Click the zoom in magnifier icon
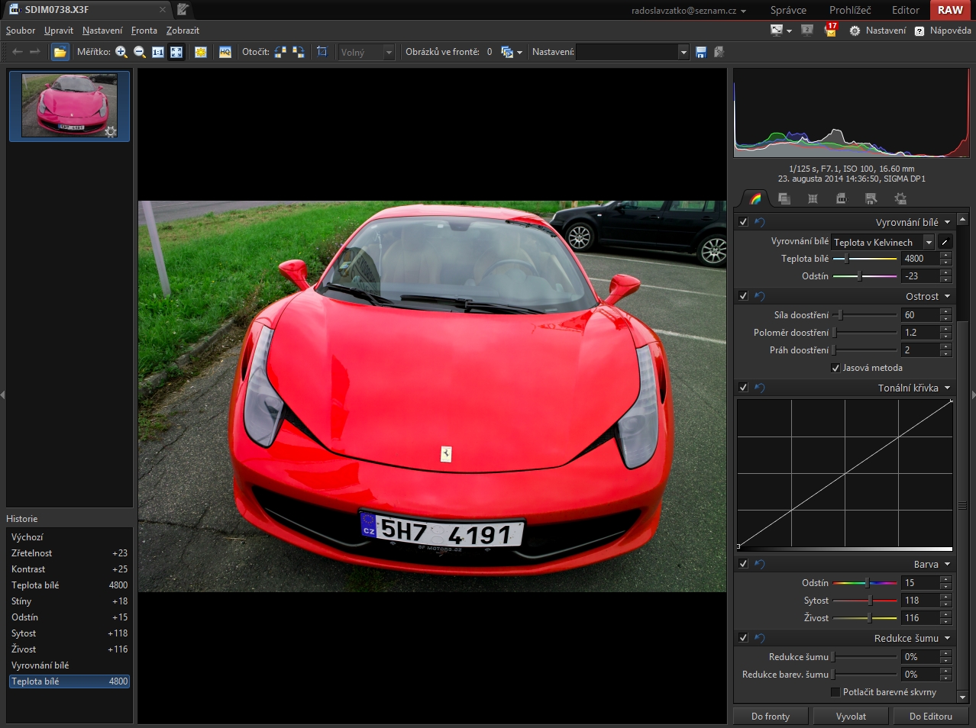This screenshot has height=728, width=976. point(121,52)
